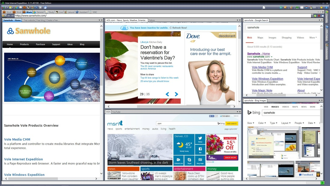
Task: Click the globe icon in the top toolbar
Action: point(36,7)
